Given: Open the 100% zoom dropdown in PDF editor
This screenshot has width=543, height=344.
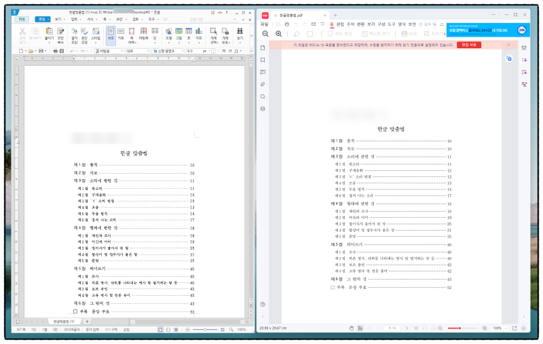Looking at the screenshot, I should click(x=500, y=328).
